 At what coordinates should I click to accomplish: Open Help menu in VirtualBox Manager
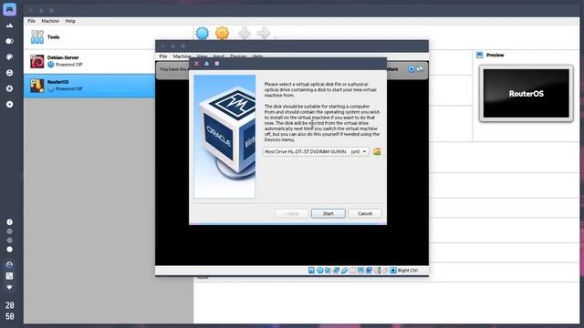pos(70,21)
